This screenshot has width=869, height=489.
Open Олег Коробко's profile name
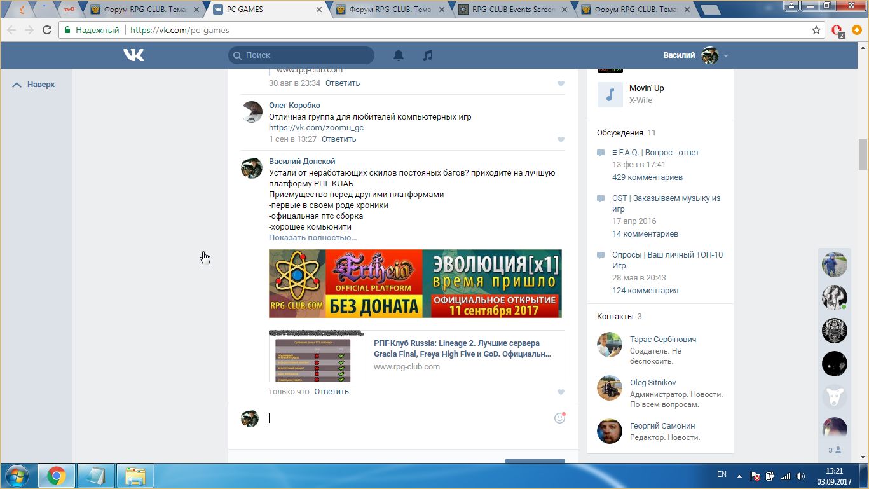(x=294, y=106)
